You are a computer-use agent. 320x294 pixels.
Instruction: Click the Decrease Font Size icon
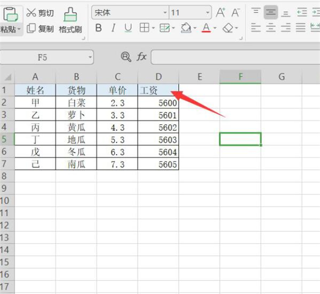click(235, 12)
